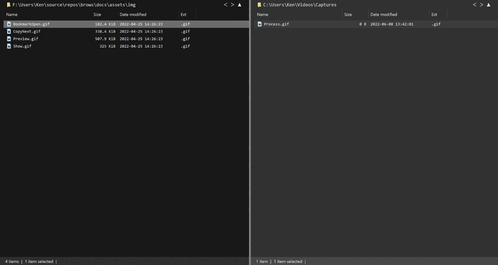Sort Captures pane by Name column
Image resolution: width=498 pixels, height=265 pixels.
[x=263, y=15]
